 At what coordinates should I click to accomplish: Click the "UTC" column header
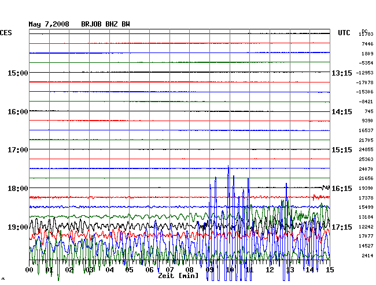click(344, 33)
